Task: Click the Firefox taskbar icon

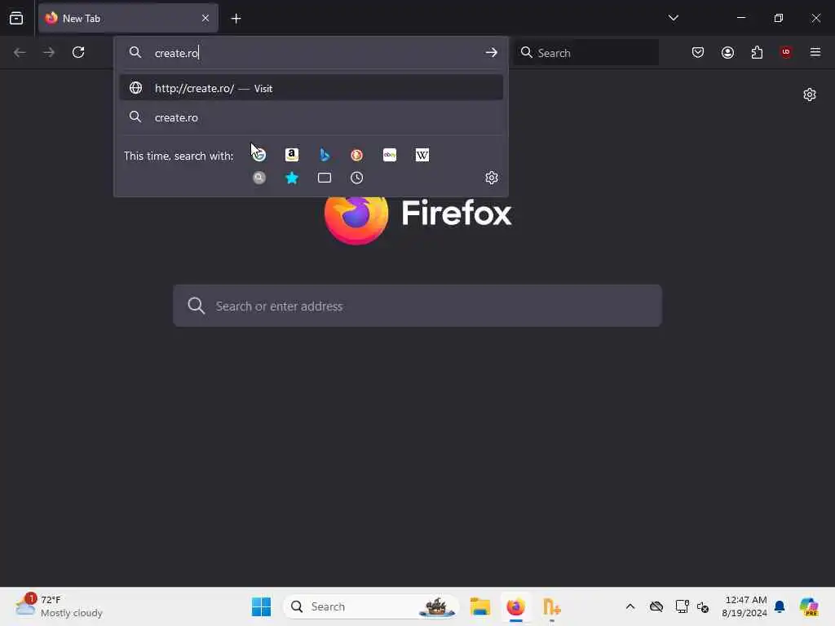Action: pyautogui.click(x=515, y=606)
